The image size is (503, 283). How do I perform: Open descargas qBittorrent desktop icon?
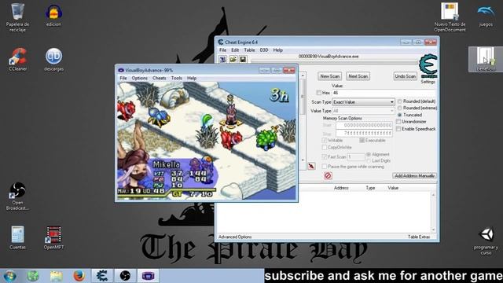click(x=53, y=60)
